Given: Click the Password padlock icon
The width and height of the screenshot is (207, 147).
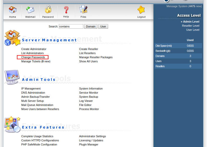Looking at the screenshot, I should coord(48,9).
